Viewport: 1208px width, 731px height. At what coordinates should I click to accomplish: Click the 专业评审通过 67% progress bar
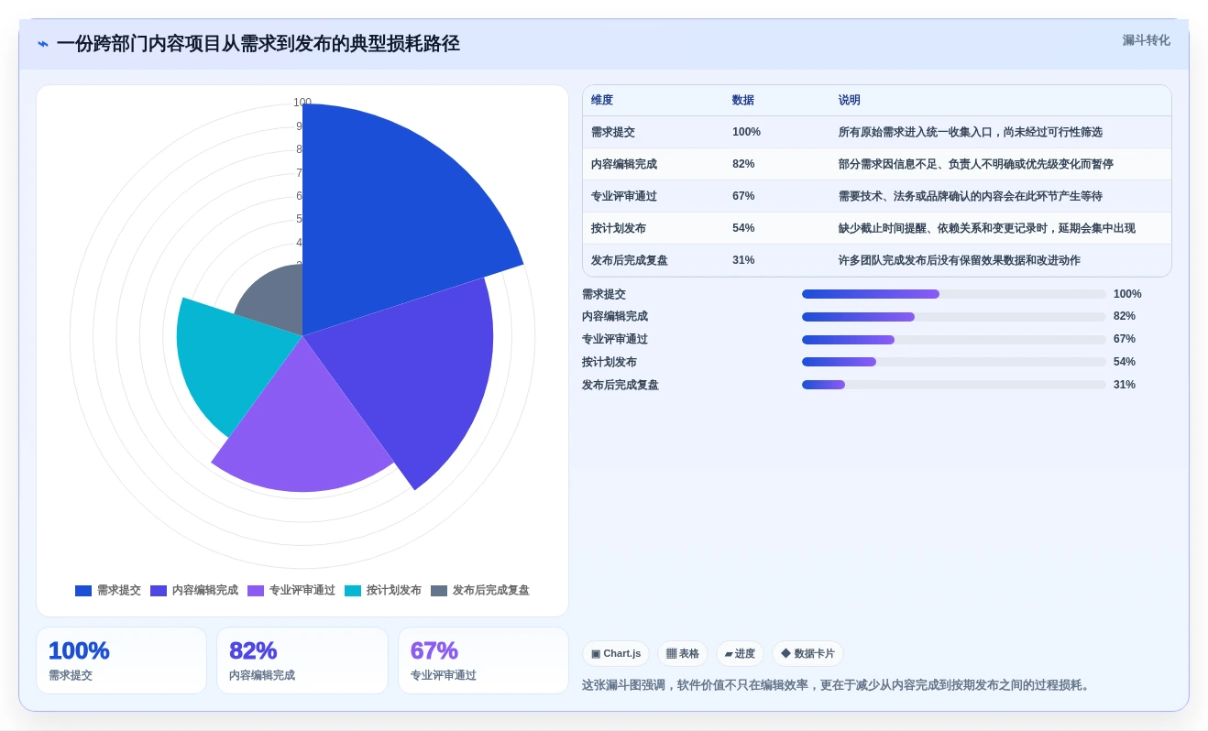coord(954,340)
